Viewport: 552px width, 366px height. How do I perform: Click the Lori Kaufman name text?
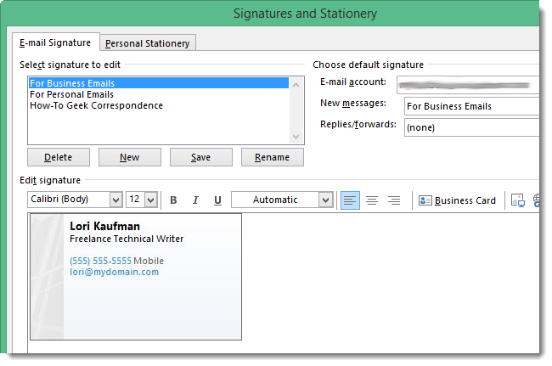point(104,226)
